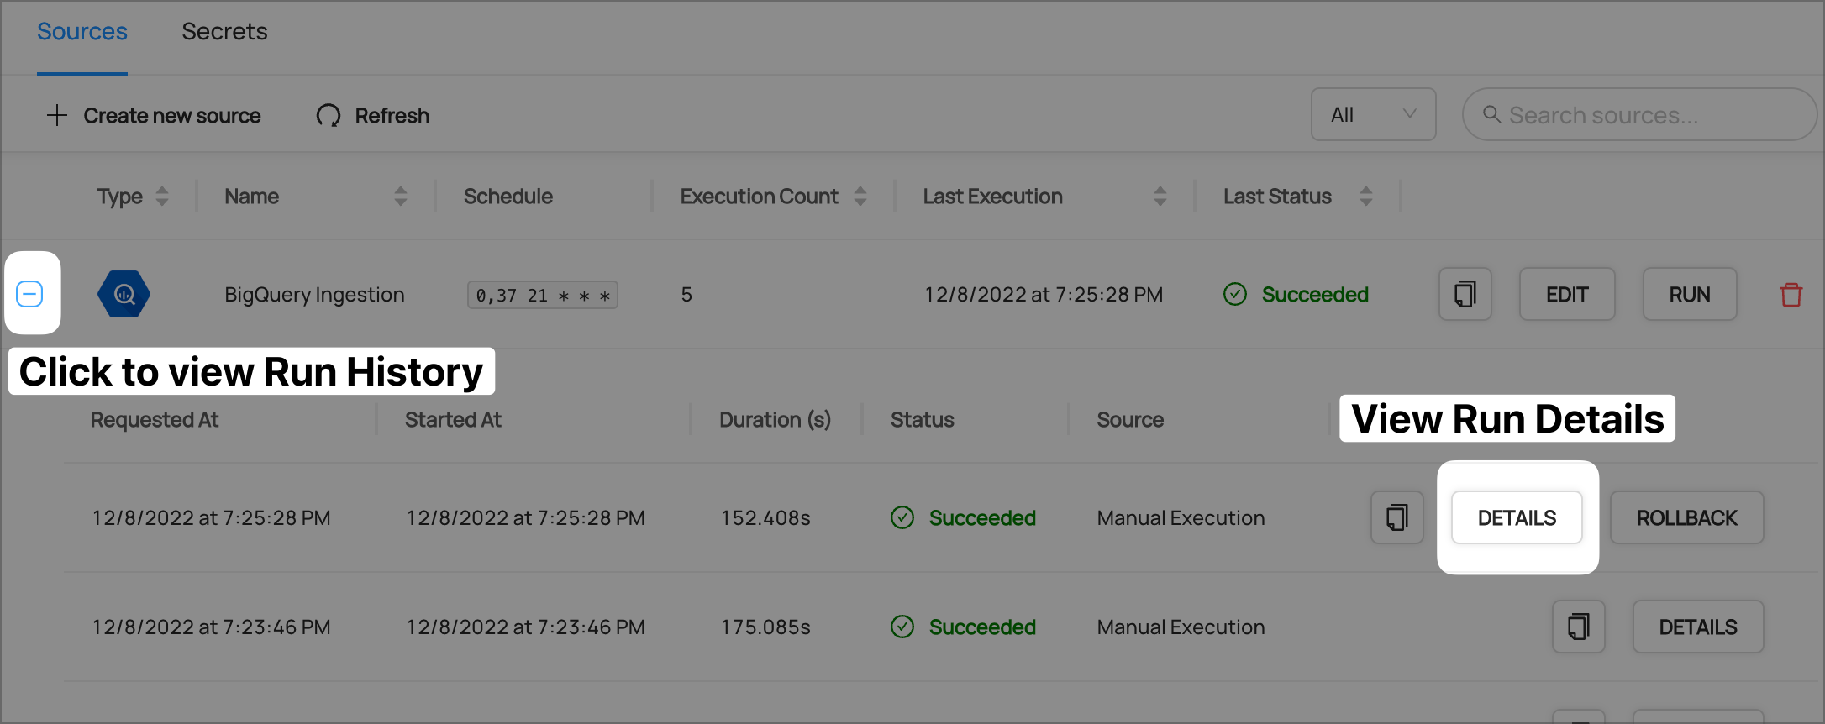Sort by Name column
Viewport: 1825px width, 724px height.
point(401,197)
